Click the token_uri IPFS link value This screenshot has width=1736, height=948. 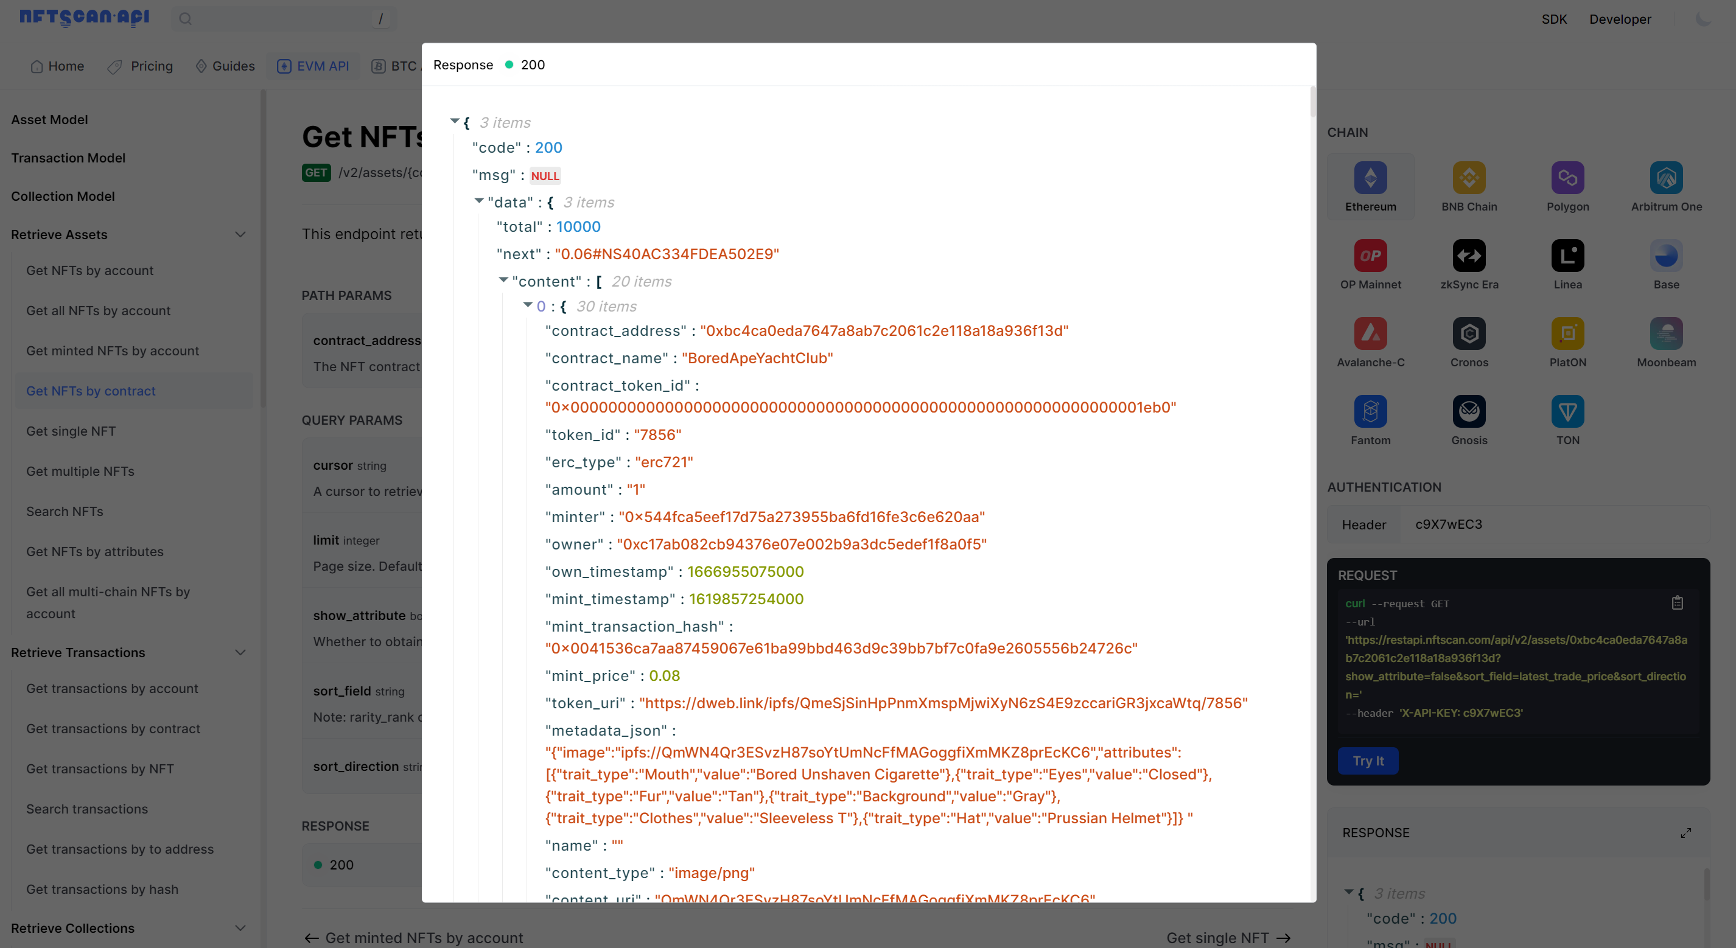click(943, 703)
